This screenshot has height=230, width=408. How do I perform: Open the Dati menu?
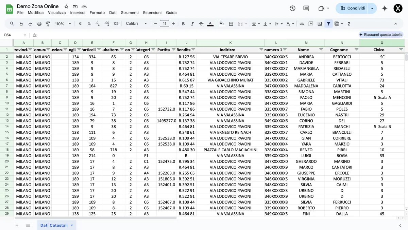coord(113,13)
